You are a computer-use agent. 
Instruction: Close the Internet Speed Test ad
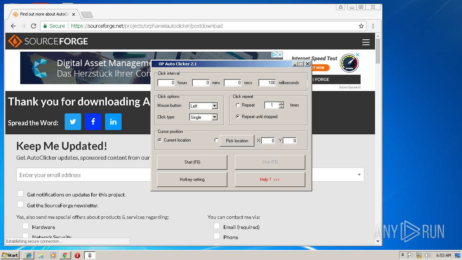[358, 55]
